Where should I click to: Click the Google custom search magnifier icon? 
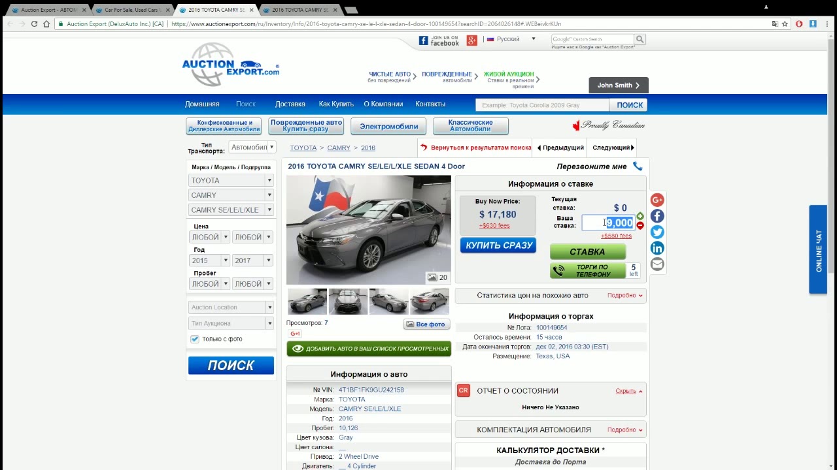coord(640,39)
